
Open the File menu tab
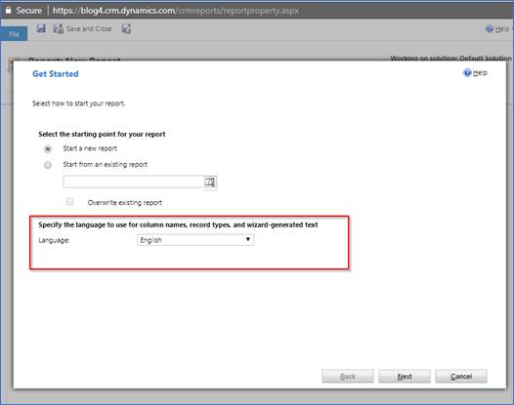(14, 34)
